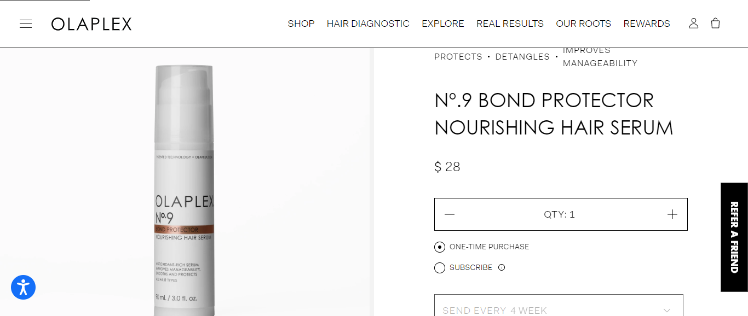The width and height of the screenshot is (748, 316).
Task: Open the Rewards link
Action: (647, 24)
